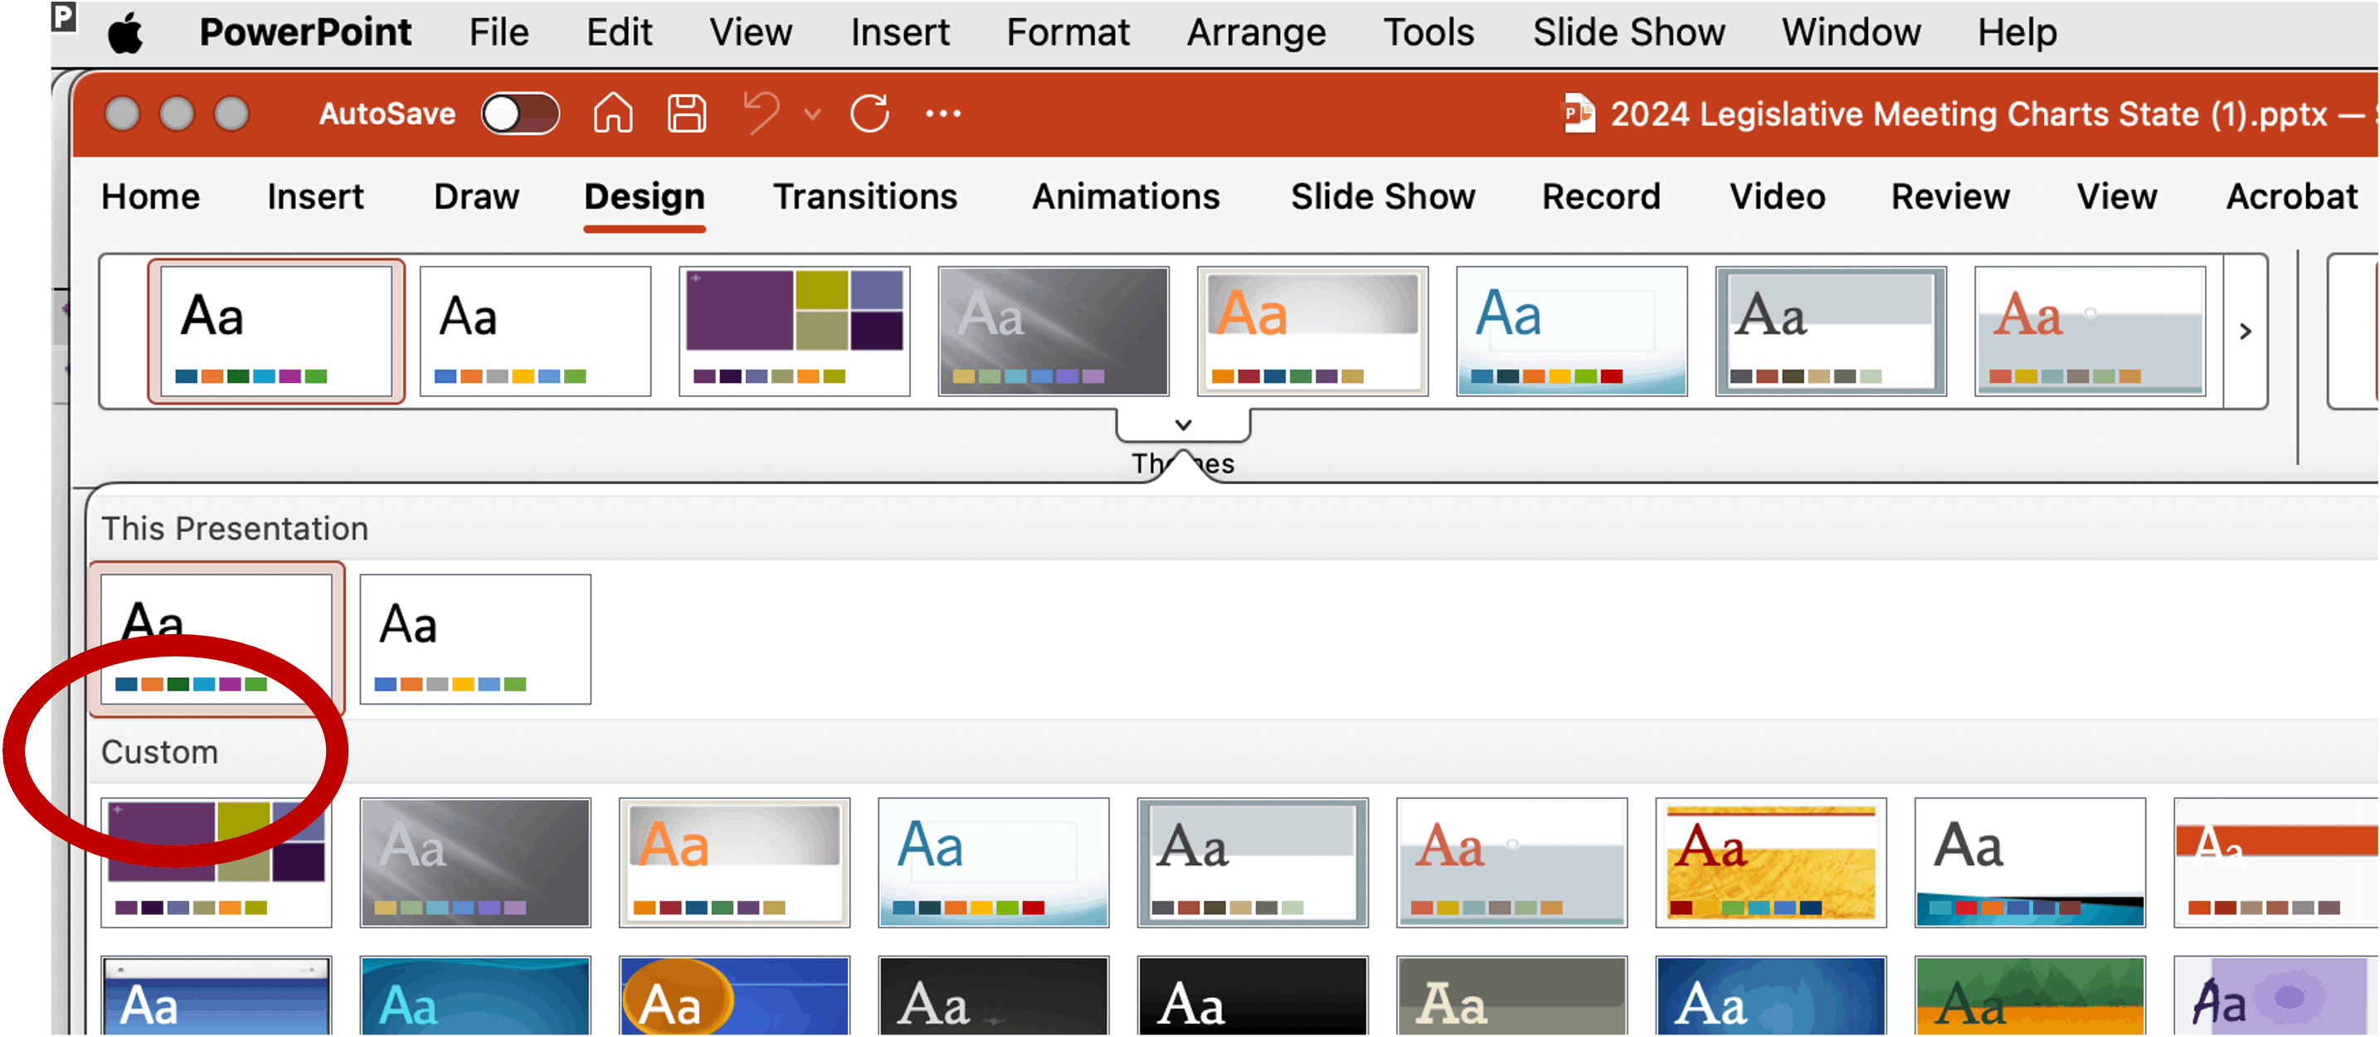Open the PowerPoint app menu
Image resolution: width=2380 pixels, height=1037 pixels.
coord(305,33)
